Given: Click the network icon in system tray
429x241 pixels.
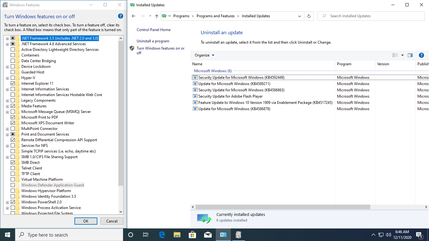Looking at the screenshot, I should 381,235.
